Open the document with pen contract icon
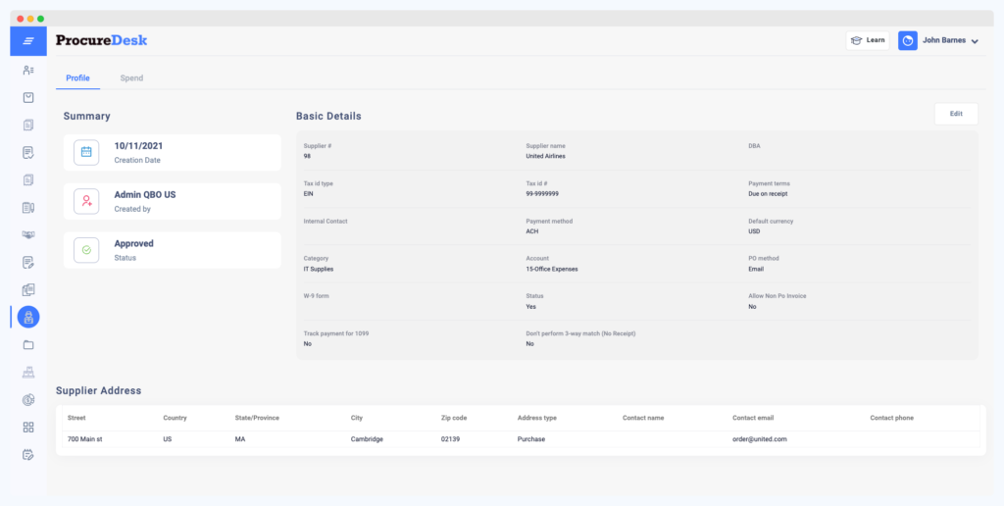The image size is (1004, 506). [28, 207]
